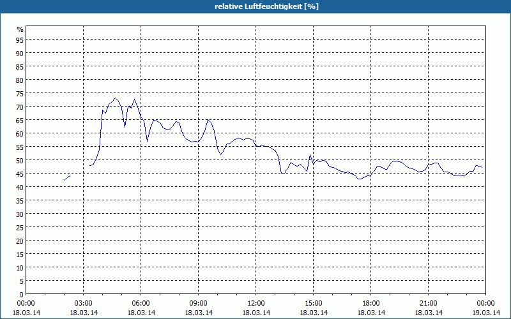Image resolution: width=511 pixels, height=319 pixels.
Task: Click the 06:00 time label on x-axis
Action: [x=141, y=304]
